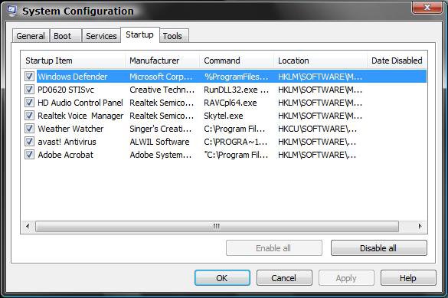Click the Apply button

point(346,278)
